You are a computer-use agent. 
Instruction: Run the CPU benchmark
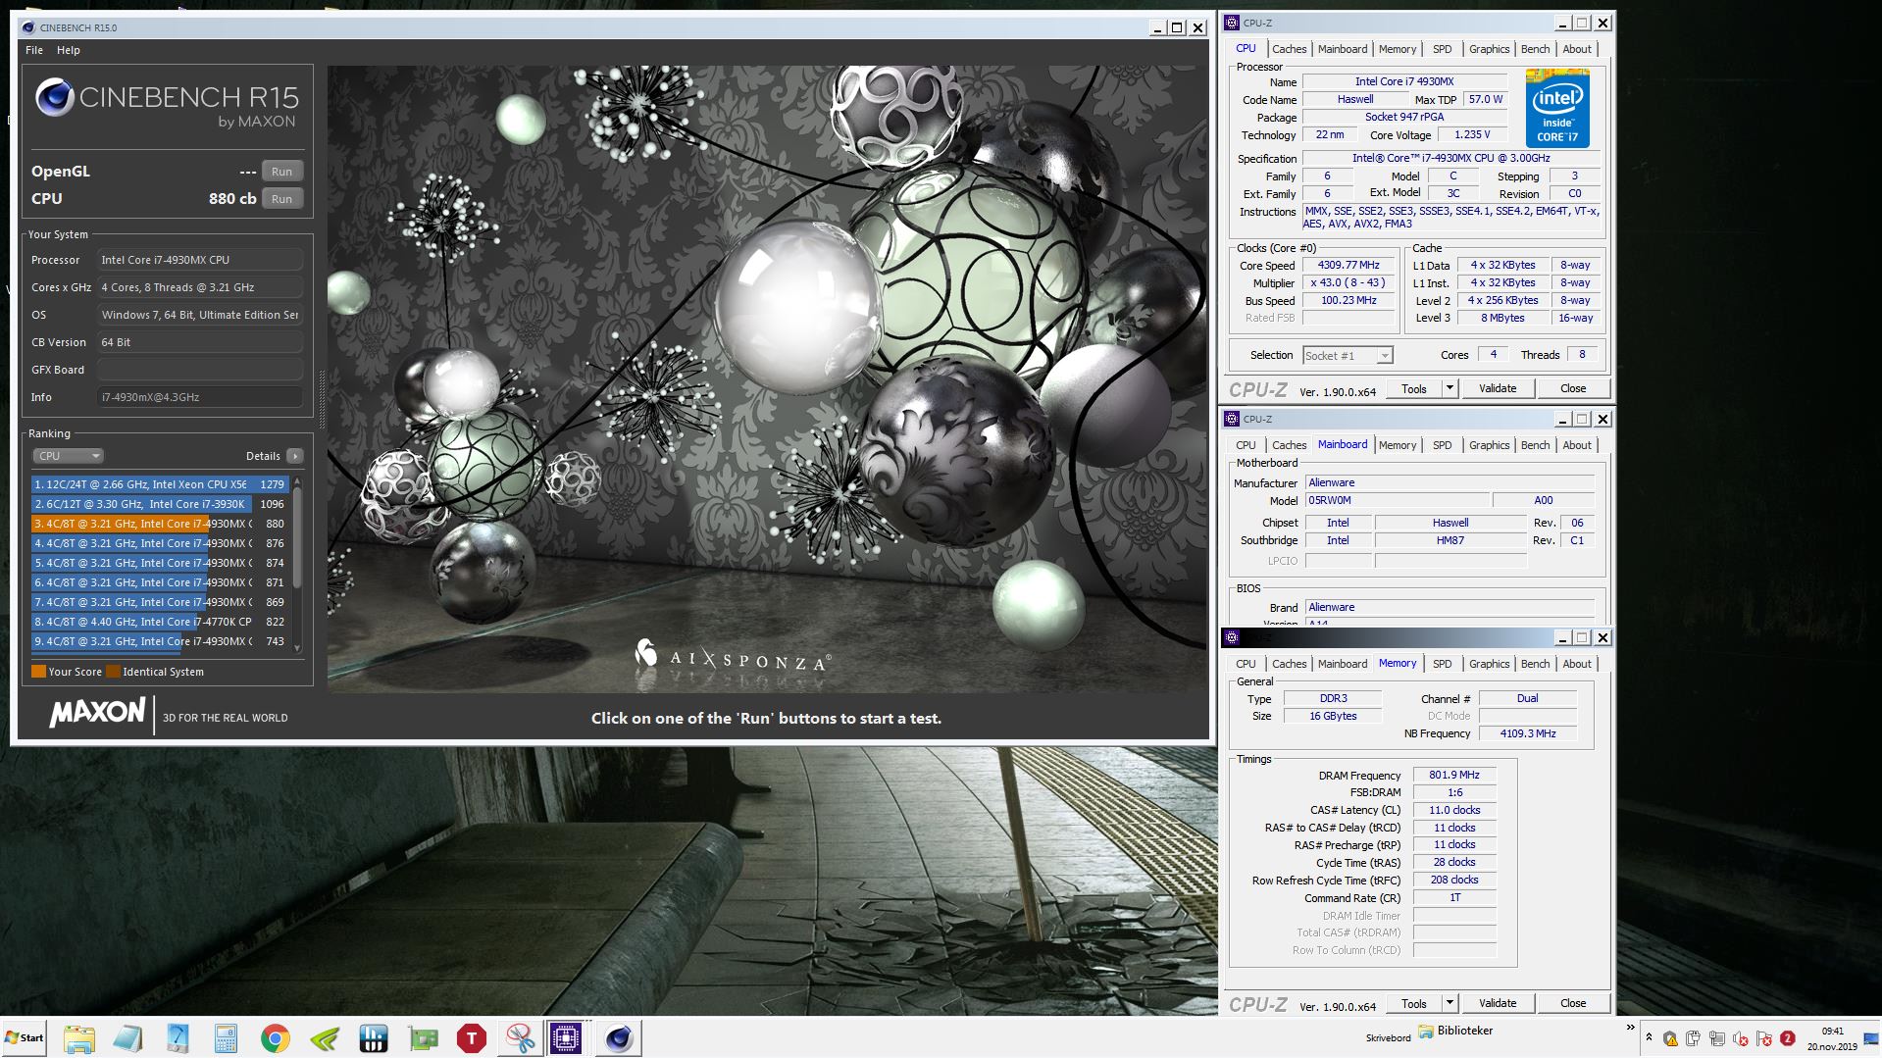click(x=281, y=199)
